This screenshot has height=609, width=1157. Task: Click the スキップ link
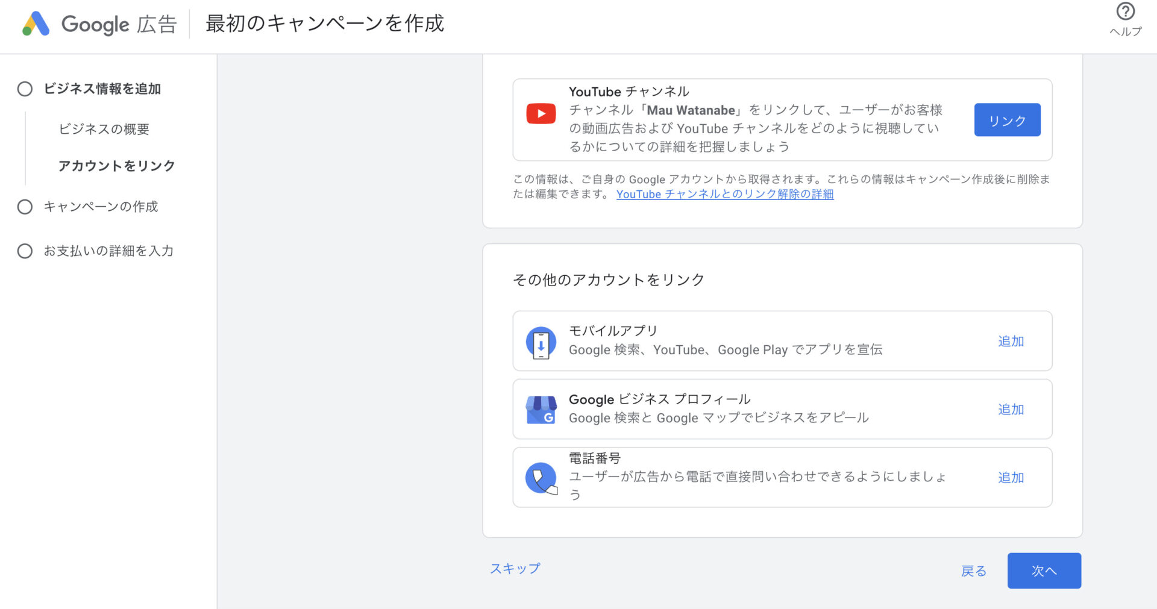click(x=515, y=568)
